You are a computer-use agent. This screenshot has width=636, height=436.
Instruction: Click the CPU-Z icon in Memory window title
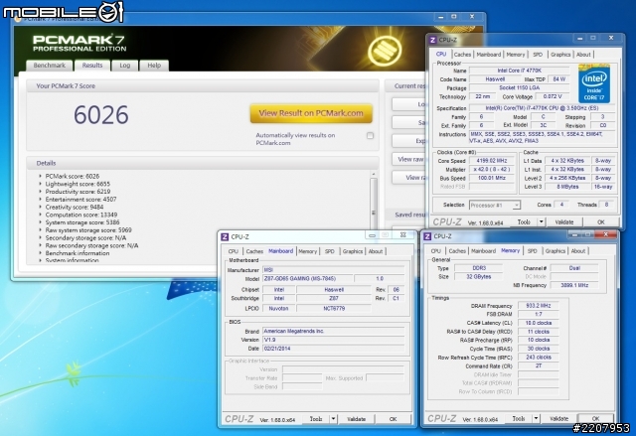(427, 236)
